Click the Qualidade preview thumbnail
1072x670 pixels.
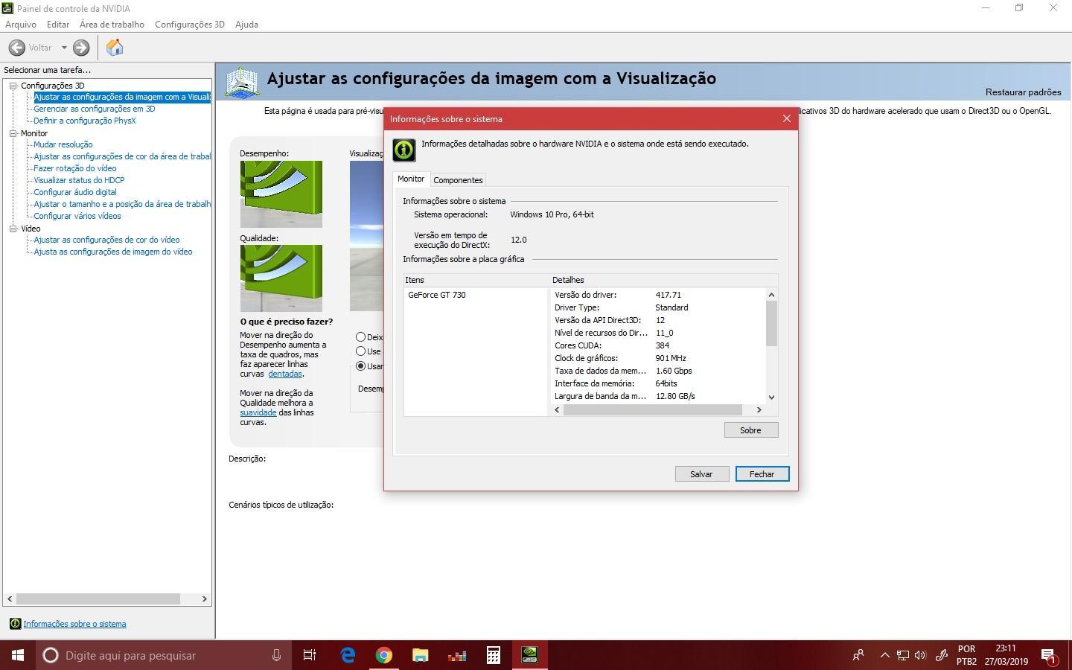(x=281, y=278)
